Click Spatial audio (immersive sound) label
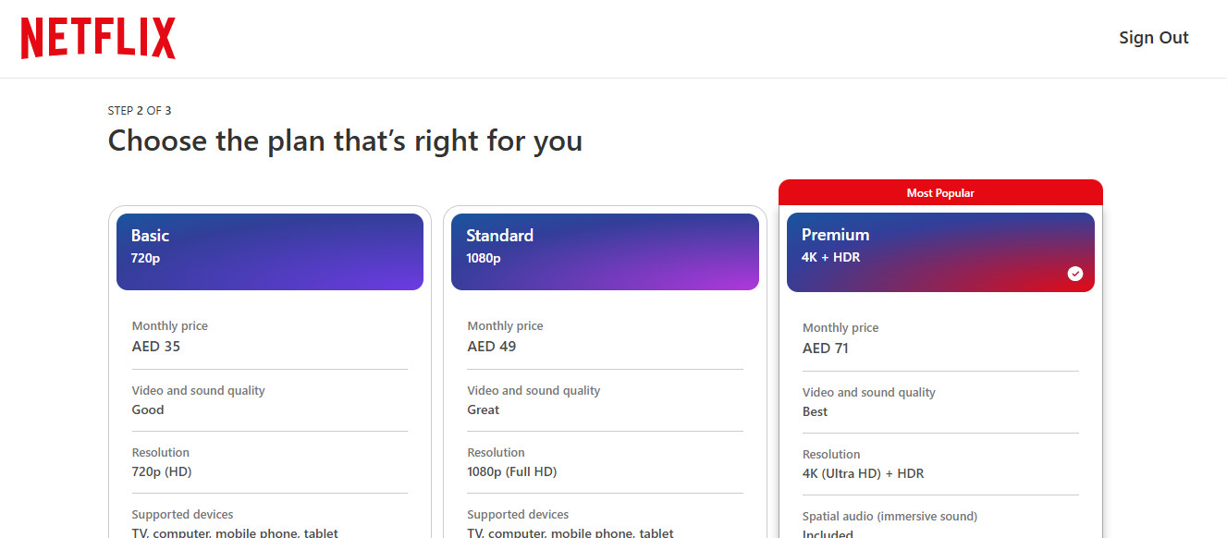 890,516
